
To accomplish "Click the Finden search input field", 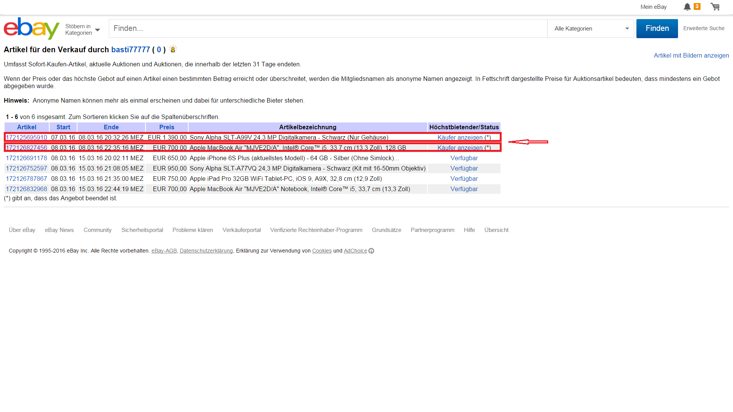I will point(328,29).
